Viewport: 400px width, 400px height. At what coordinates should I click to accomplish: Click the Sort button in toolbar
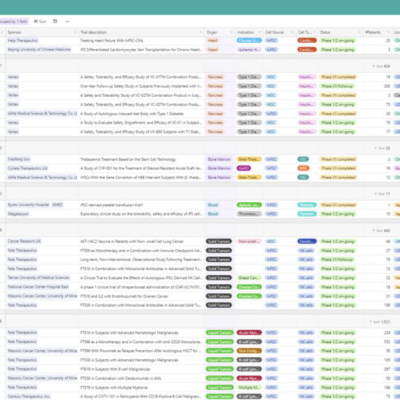pos(40,22)
